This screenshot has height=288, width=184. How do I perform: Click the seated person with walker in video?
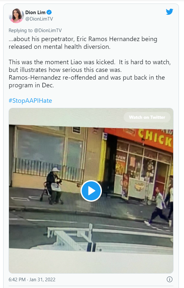click(53, 186)
